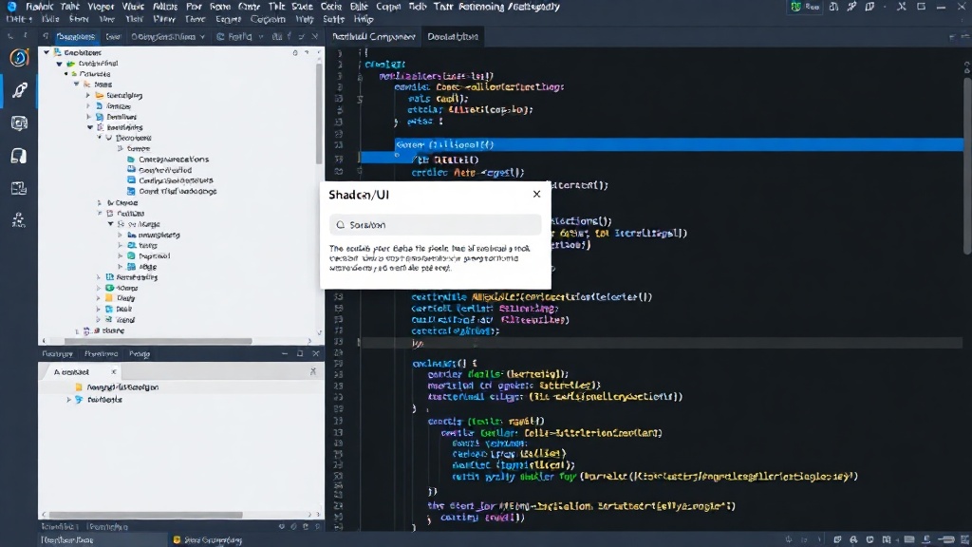Click the pin-shaped icon in the top-right toolbar
Image resolution: width=972 pixels, height=547 pixels.
pos(851,7)
